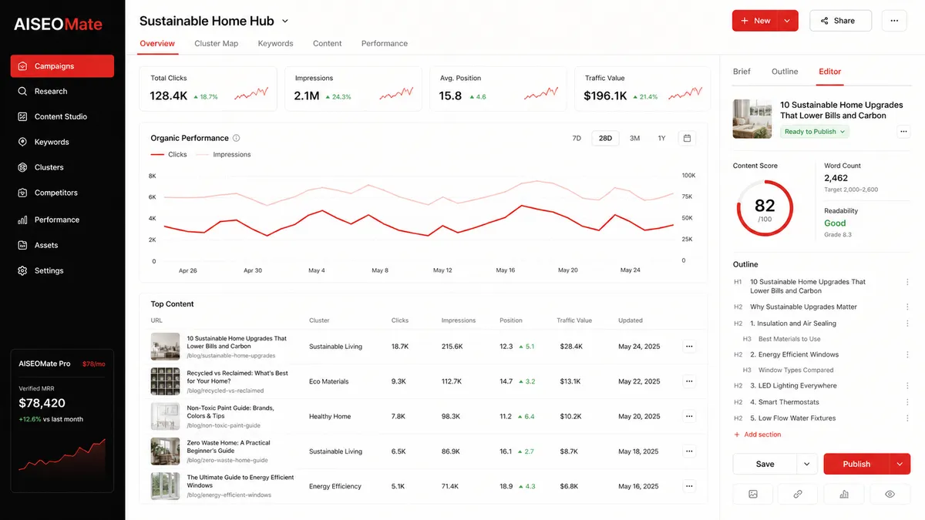Screen dimensions: 925x520
Task: Click the Save button
Action: click(765, 464)
